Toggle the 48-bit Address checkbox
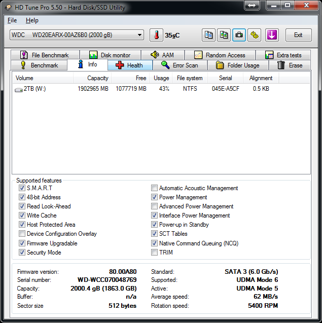This screenshot has height=323, width=322. click(x=22, y=197)
